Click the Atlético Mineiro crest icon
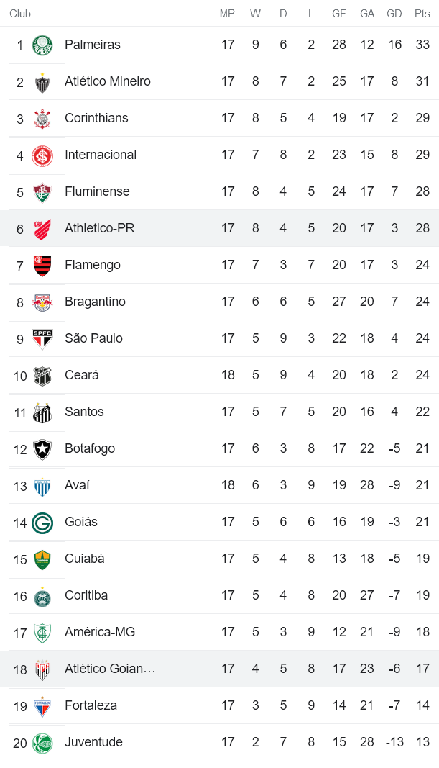The width and height of the screenshot is (439, 768). tap(42, 82)
